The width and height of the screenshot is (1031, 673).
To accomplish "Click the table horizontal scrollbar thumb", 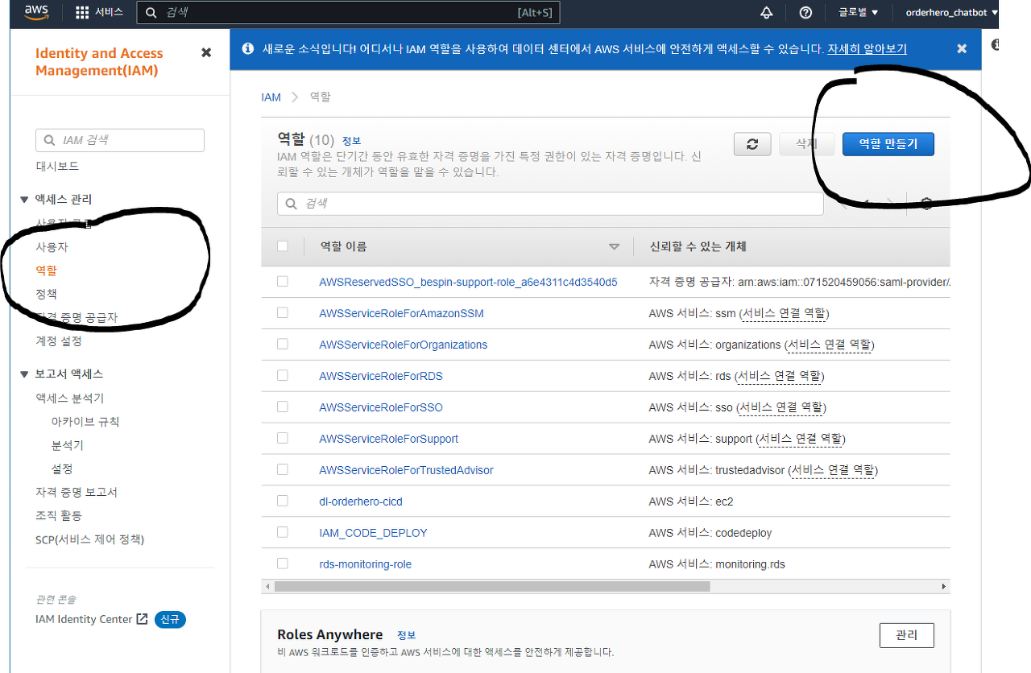I will point(492,587).
